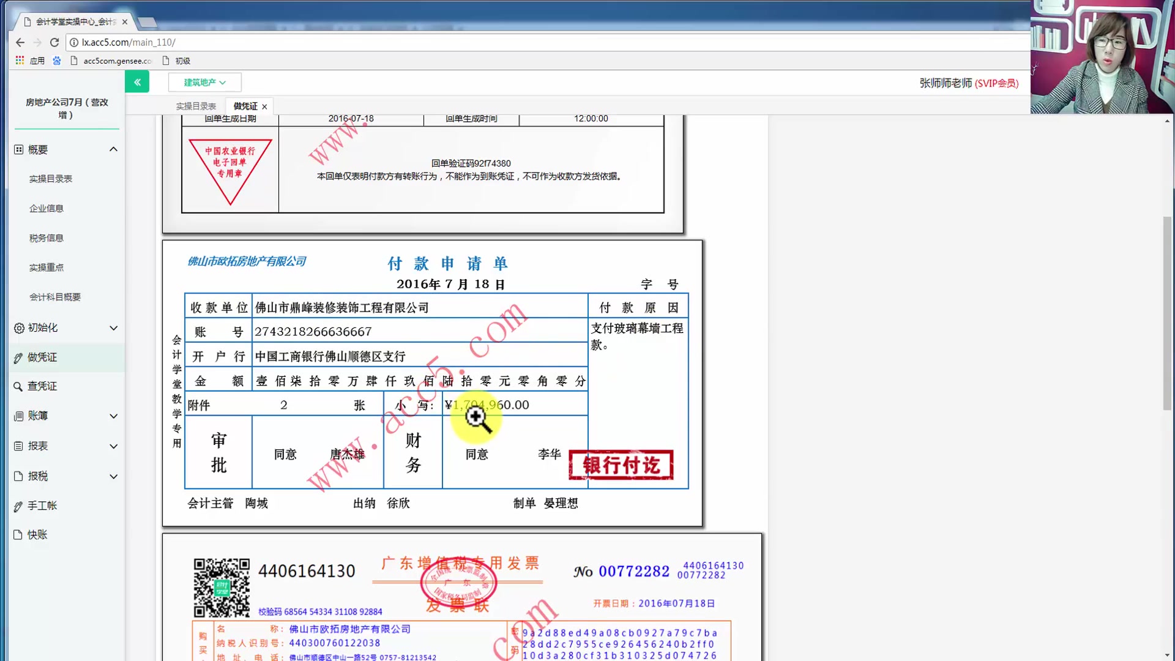The width and height of the screenshot is (1175, 661).
Task: Open 会计科目概要 in the sidebar
Action: [x=55, y=297]
